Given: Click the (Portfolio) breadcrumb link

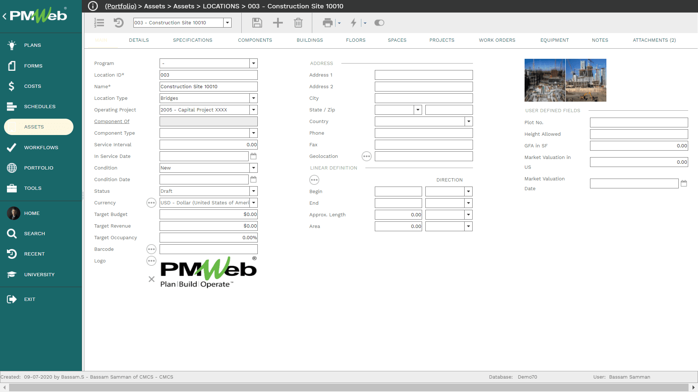Looking at the screenshot, I should [x=121, y=6].
